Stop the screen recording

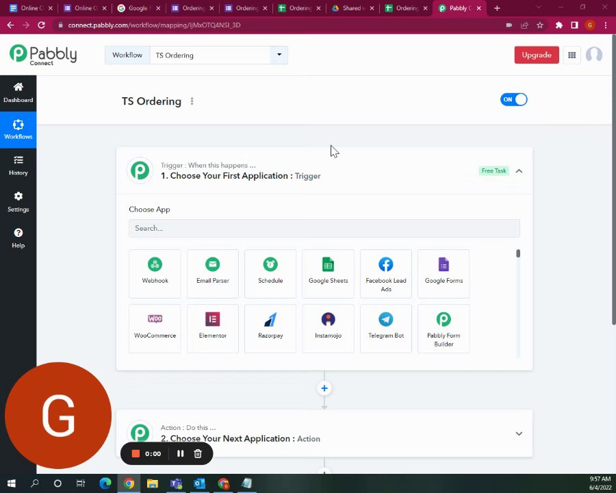[x=136, y=454]
